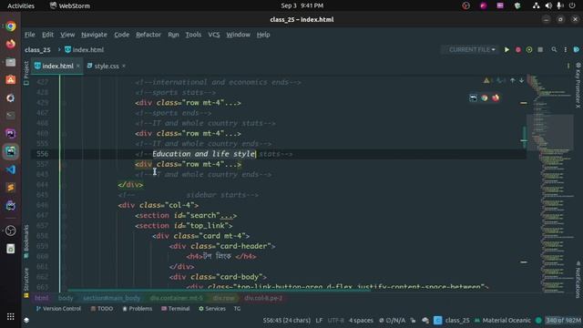Open the Version Control tool window
This screenshot has height=328, width=583.
click(x=58, y=309)
